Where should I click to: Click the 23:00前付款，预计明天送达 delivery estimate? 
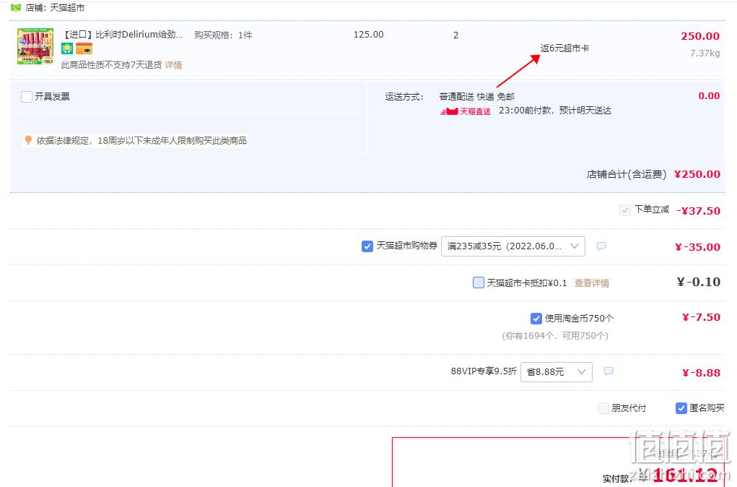[554, 111]
